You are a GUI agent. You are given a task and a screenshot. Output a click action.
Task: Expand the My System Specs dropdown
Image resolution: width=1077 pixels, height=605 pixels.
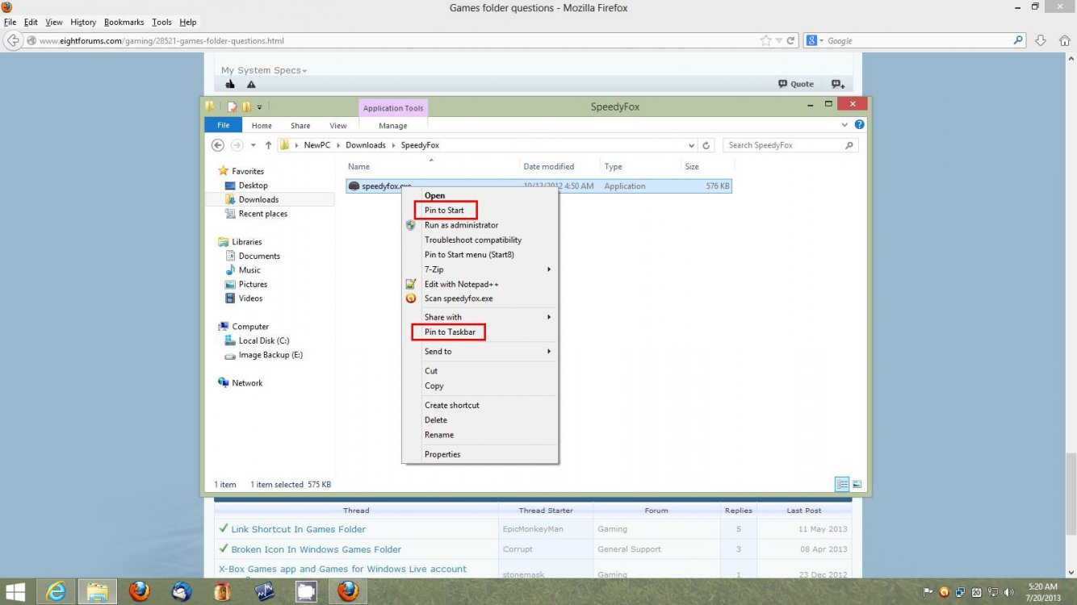(263, 70)
